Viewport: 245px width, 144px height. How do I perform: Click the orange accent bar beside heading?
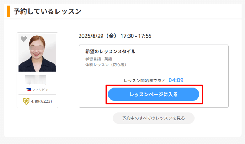click(9, 11)
